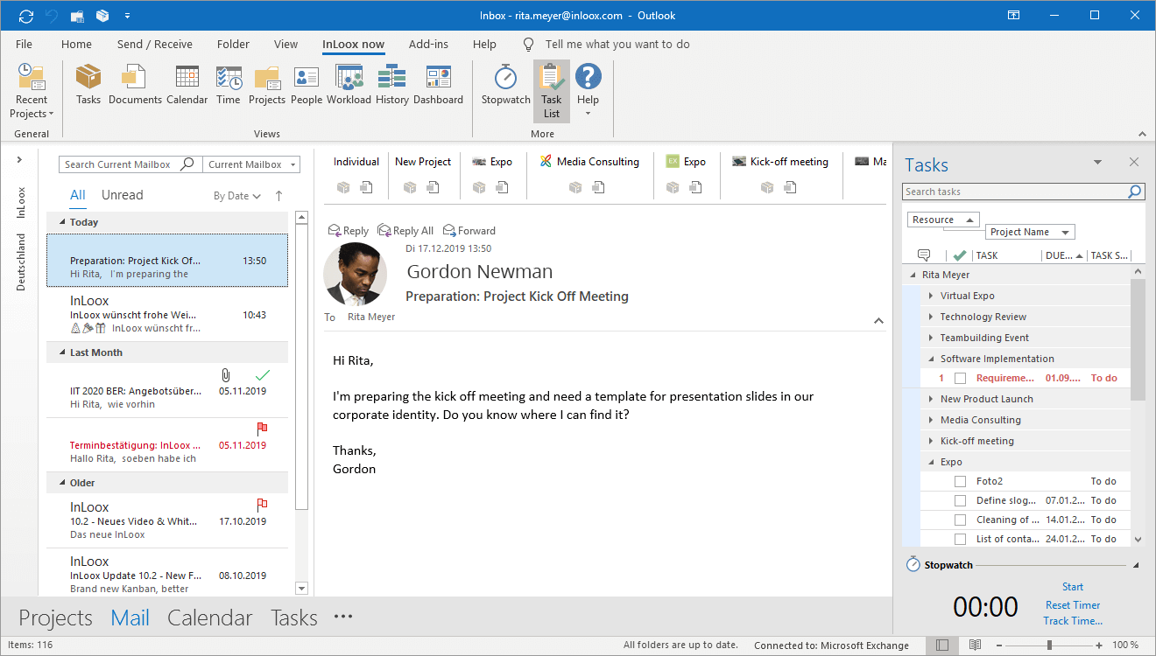
Task: Click the Documents icon in ribbon
Action: point(135,86)
